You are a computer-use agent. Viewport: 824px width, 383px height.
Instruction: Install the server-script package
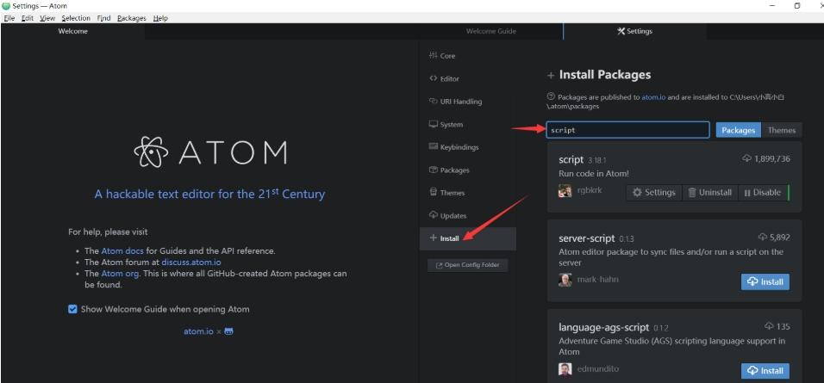click(765, 281)
